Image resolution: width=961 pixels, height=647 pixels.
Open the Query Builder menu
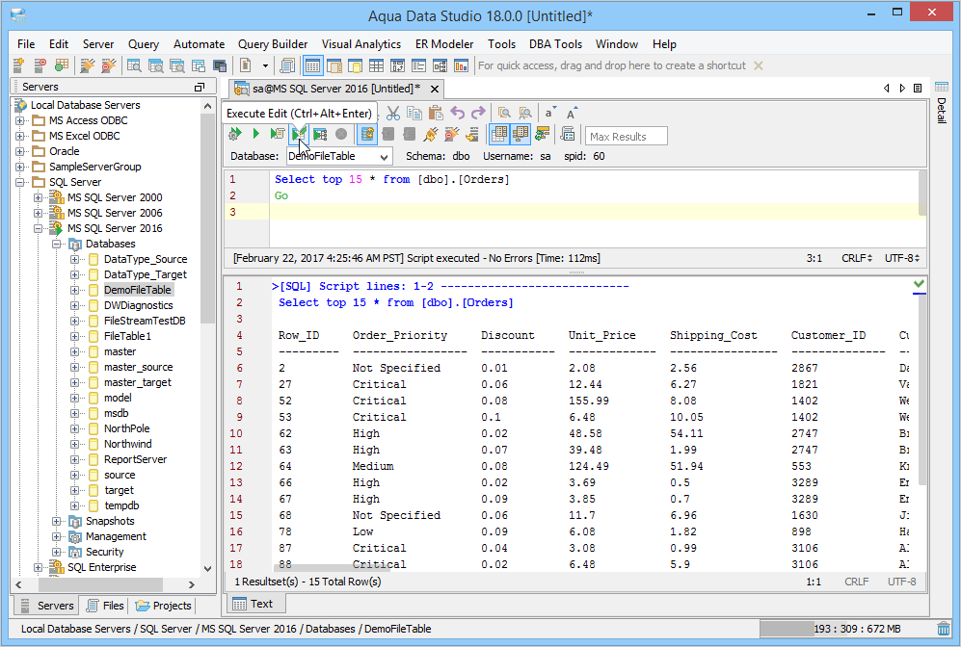tap(273, 44)
